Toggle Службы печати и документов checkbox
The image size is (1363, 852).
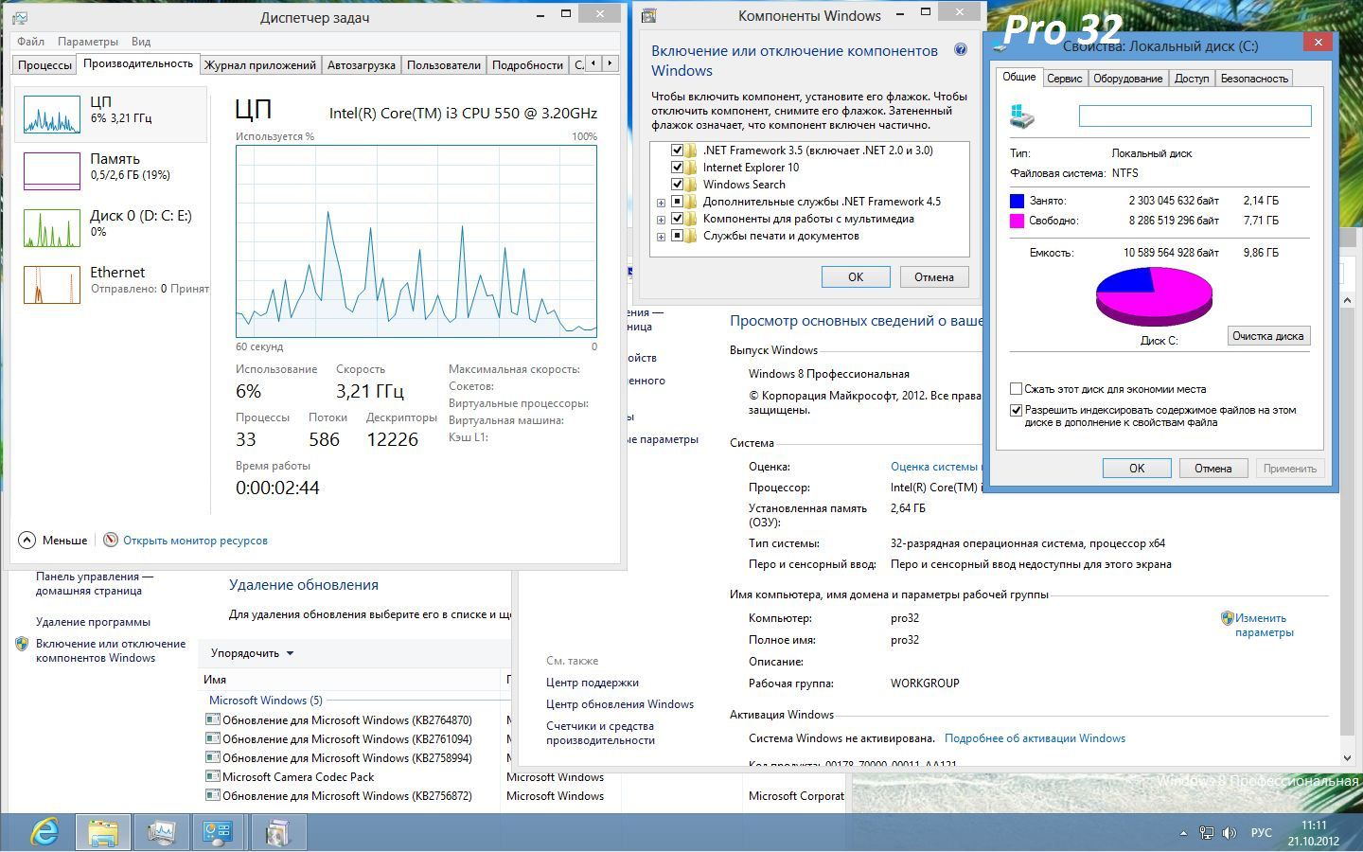coord(677,236)
